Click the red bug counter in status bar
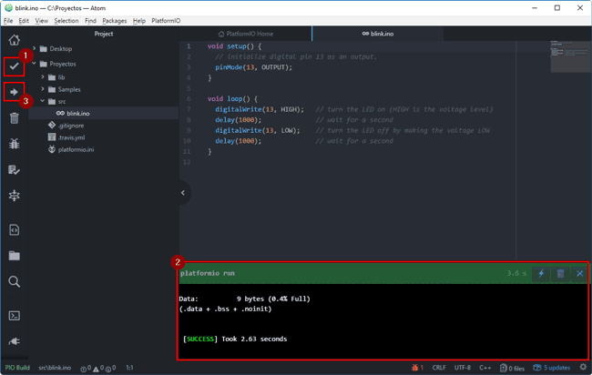This screenshot has height=375, width=592. click(x=417, y=368)
